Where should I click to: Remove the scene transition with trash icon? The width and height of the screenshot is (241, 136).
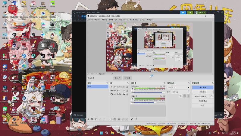[x=185, y=96]
